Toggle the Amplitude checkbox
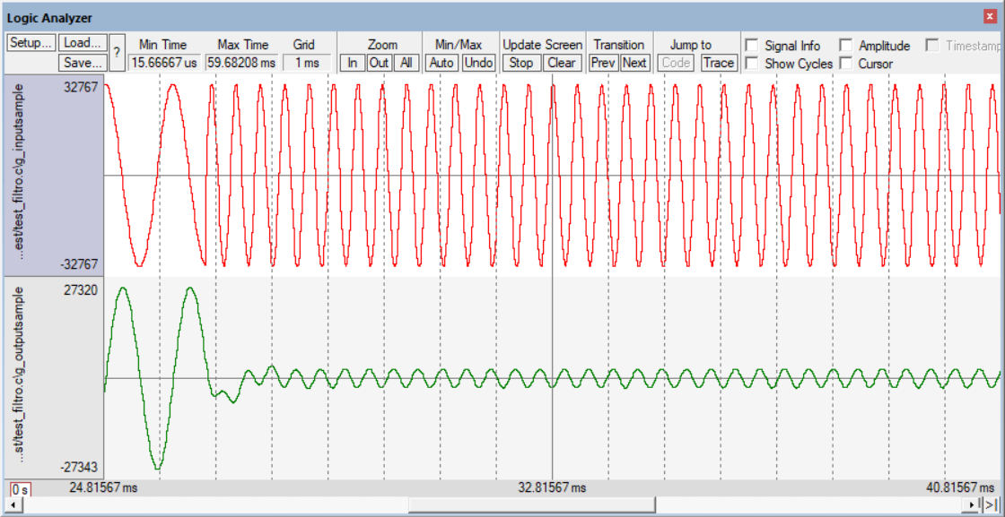This screenshot has height=517, width=1005. click(845, 46)
